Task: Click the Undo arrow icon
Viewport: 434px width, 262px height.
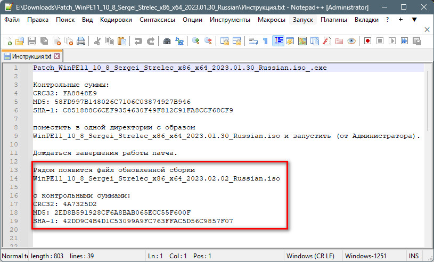Action: [138, 41]
